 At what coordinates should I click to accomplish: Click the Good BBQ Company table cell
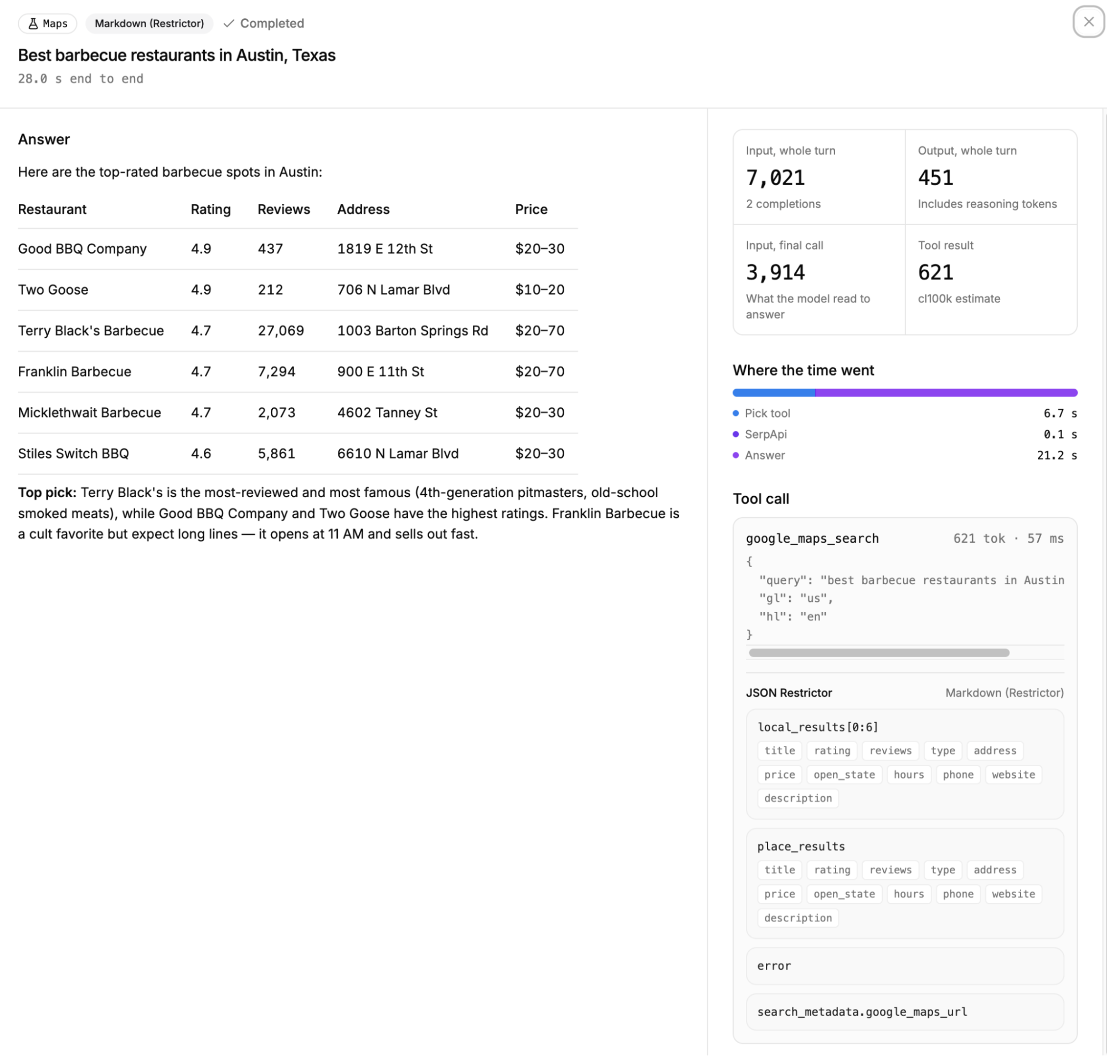click(x=82, y=248)
